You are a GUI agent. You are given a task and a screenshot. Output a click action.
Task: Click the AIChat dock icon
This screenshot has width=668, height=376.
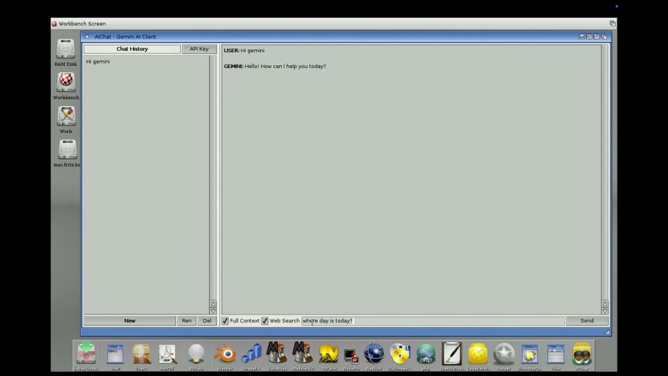pos(582,354)
